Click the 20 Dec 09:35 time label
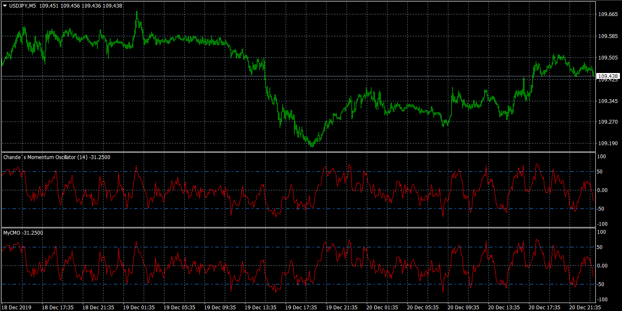622x311 pixels. pyautogui.click(x=464, y=307)
